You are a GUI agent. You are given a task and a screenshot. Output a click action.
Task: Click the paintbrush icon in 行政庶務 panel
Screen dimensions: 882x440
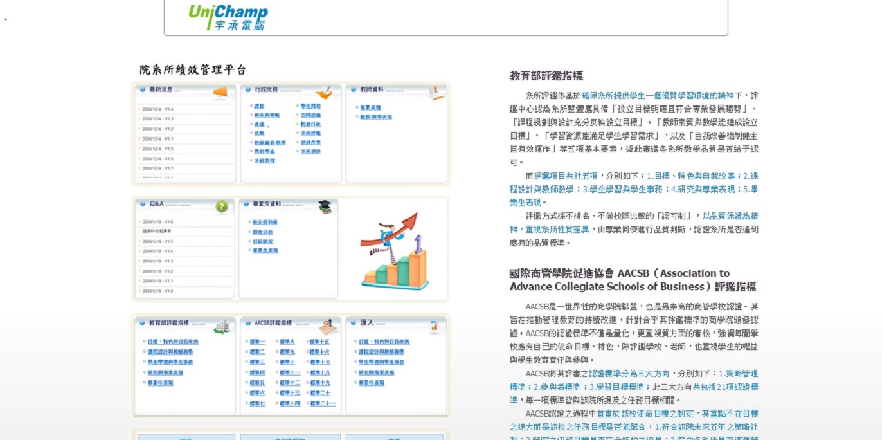[324, 92]
